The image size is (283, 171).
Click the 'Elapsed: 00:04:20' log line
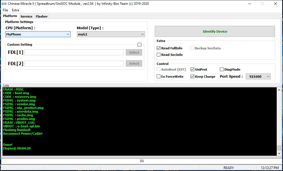(x=17, y=149)
